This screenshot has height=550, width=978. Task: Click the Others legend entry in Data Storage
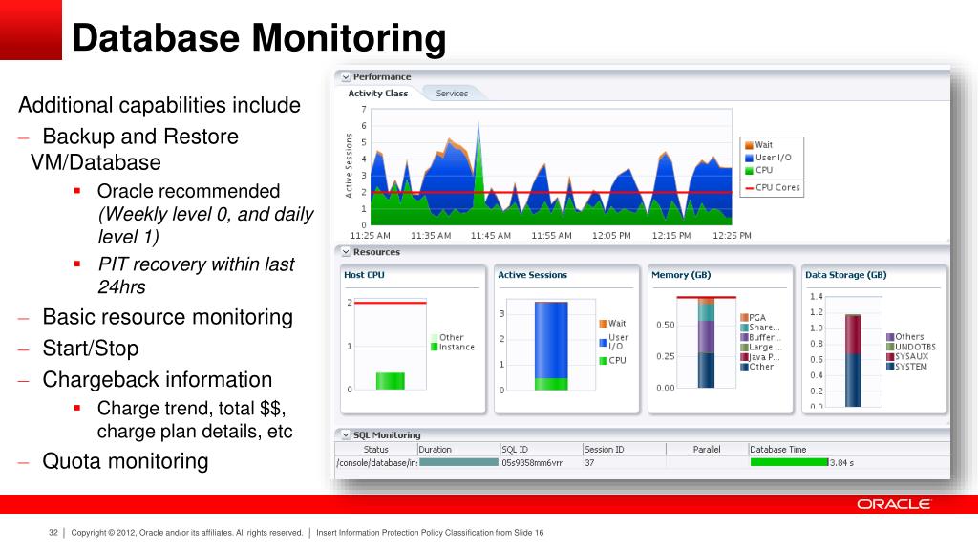(x=905, y=337)
